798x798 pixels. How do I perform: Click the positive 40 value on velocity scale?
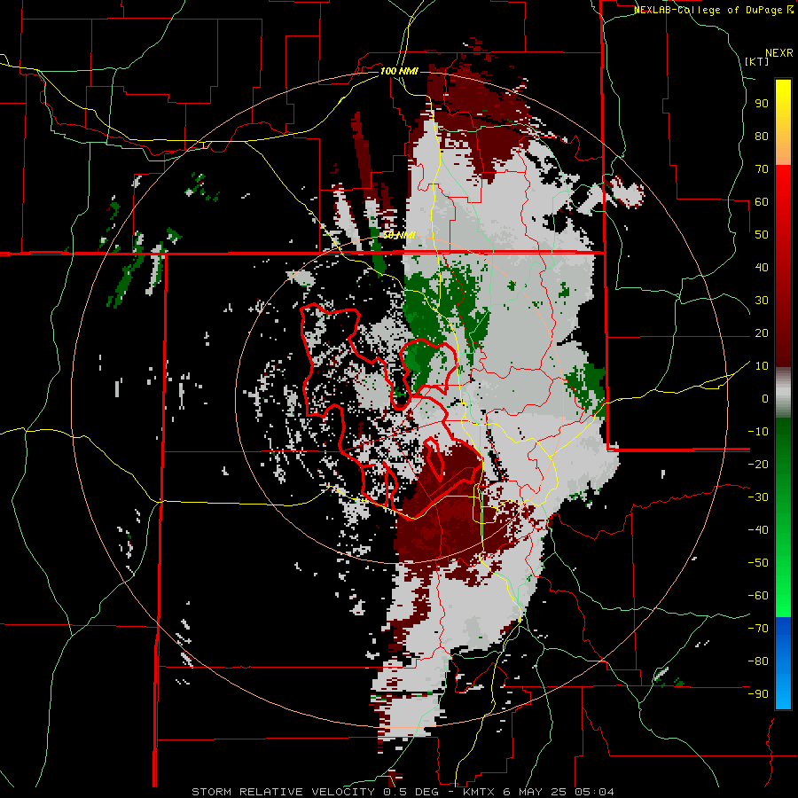tap(762, 267)
